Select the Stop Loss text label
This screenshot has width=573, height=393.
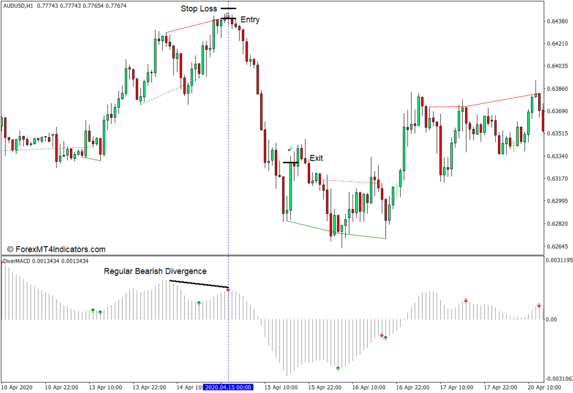[x=199, y=9]
